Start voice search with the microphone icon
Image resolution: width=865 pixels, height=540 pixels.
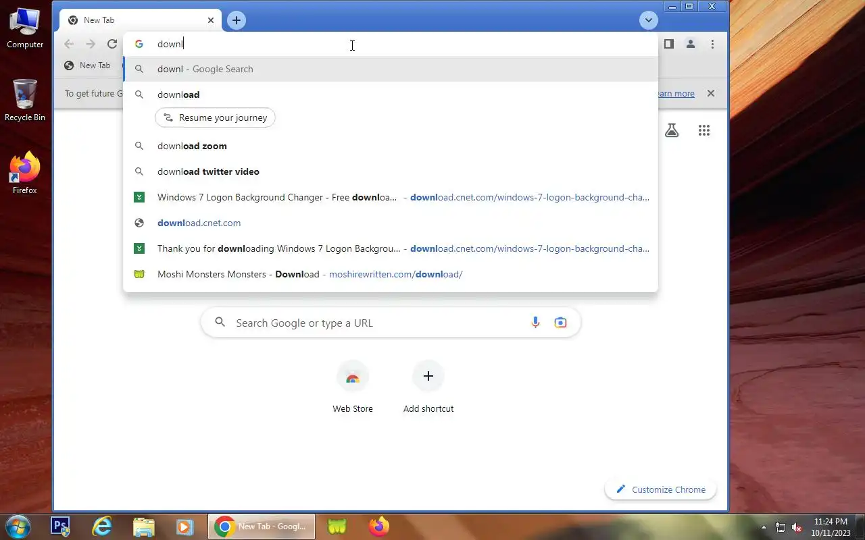pyautogui.click(x=535, y=323)
